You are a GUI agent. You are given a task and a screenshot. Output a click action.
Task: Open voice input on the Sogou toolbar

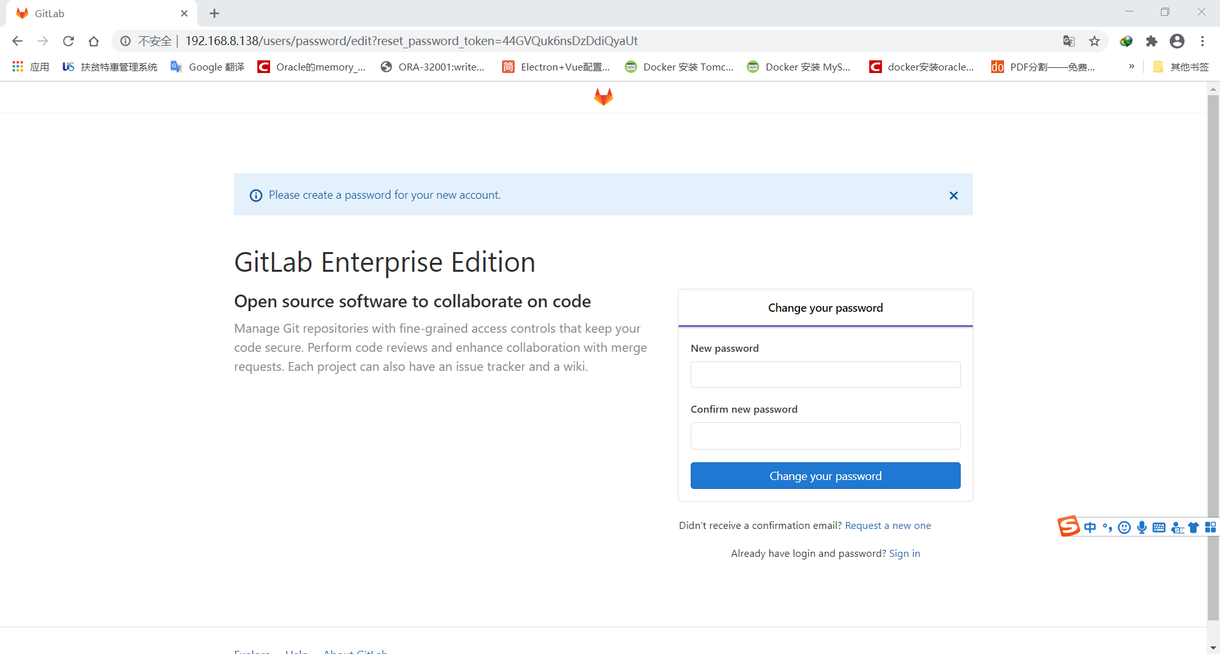tap(1142, 527)
